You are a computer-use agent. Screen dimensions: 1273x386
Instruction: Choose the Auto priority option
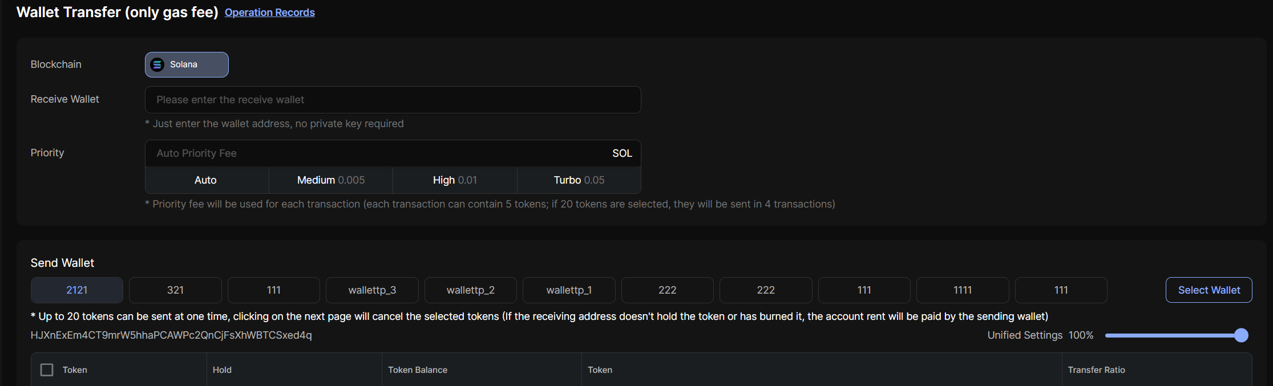[x=206, y=180]
